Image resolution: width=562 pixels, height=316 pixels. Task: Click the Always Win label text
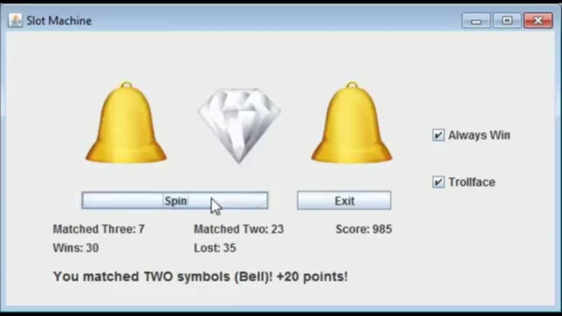(x=479, y=135)
